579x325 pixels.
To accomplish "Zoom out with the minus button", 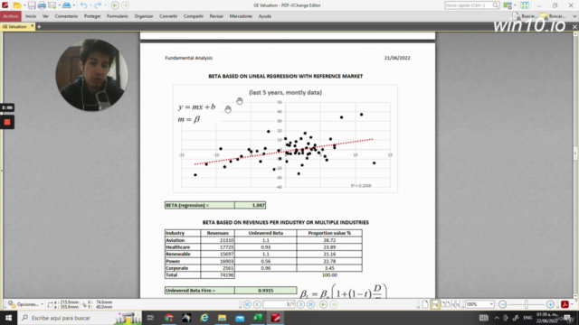I will pos(502,304).
